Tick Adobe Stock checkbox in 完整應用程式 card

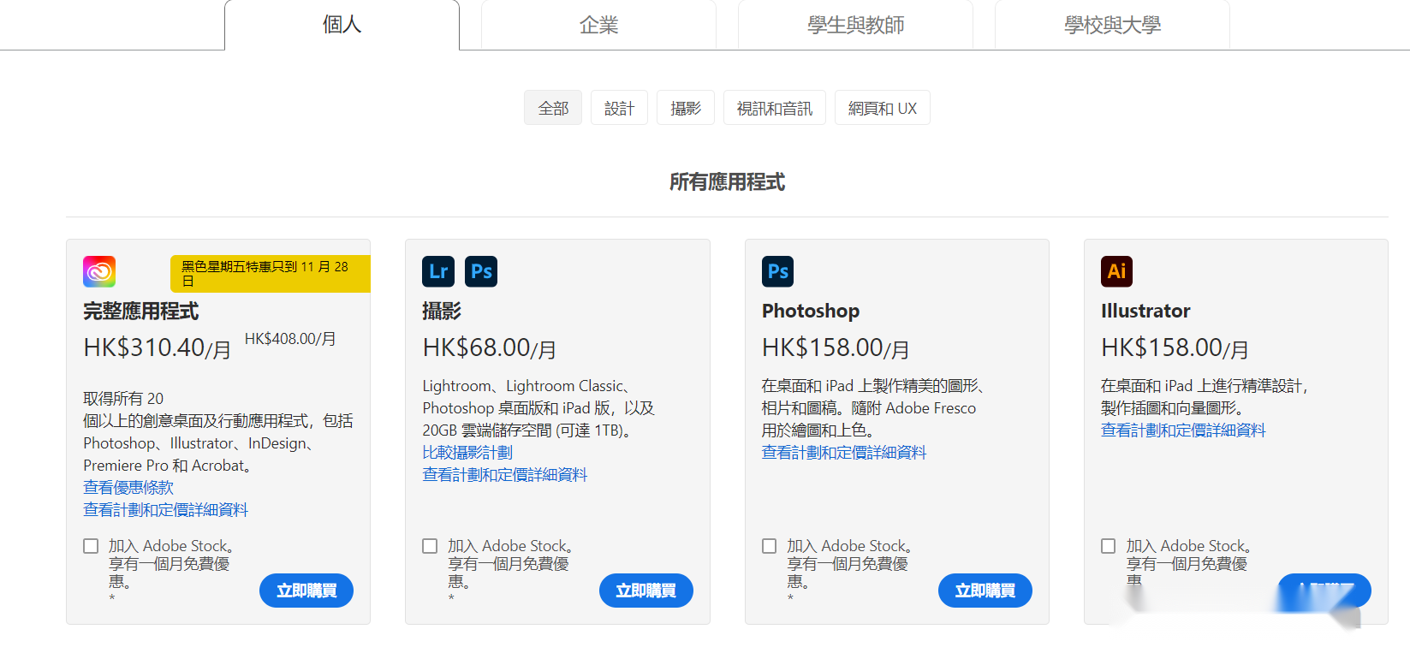point(91,546)
